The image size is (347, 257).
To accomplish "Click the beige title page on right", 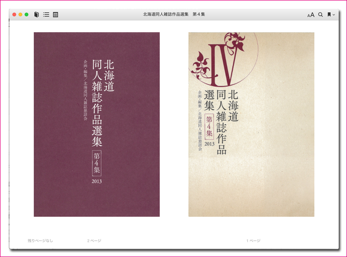I will point(251,125).
